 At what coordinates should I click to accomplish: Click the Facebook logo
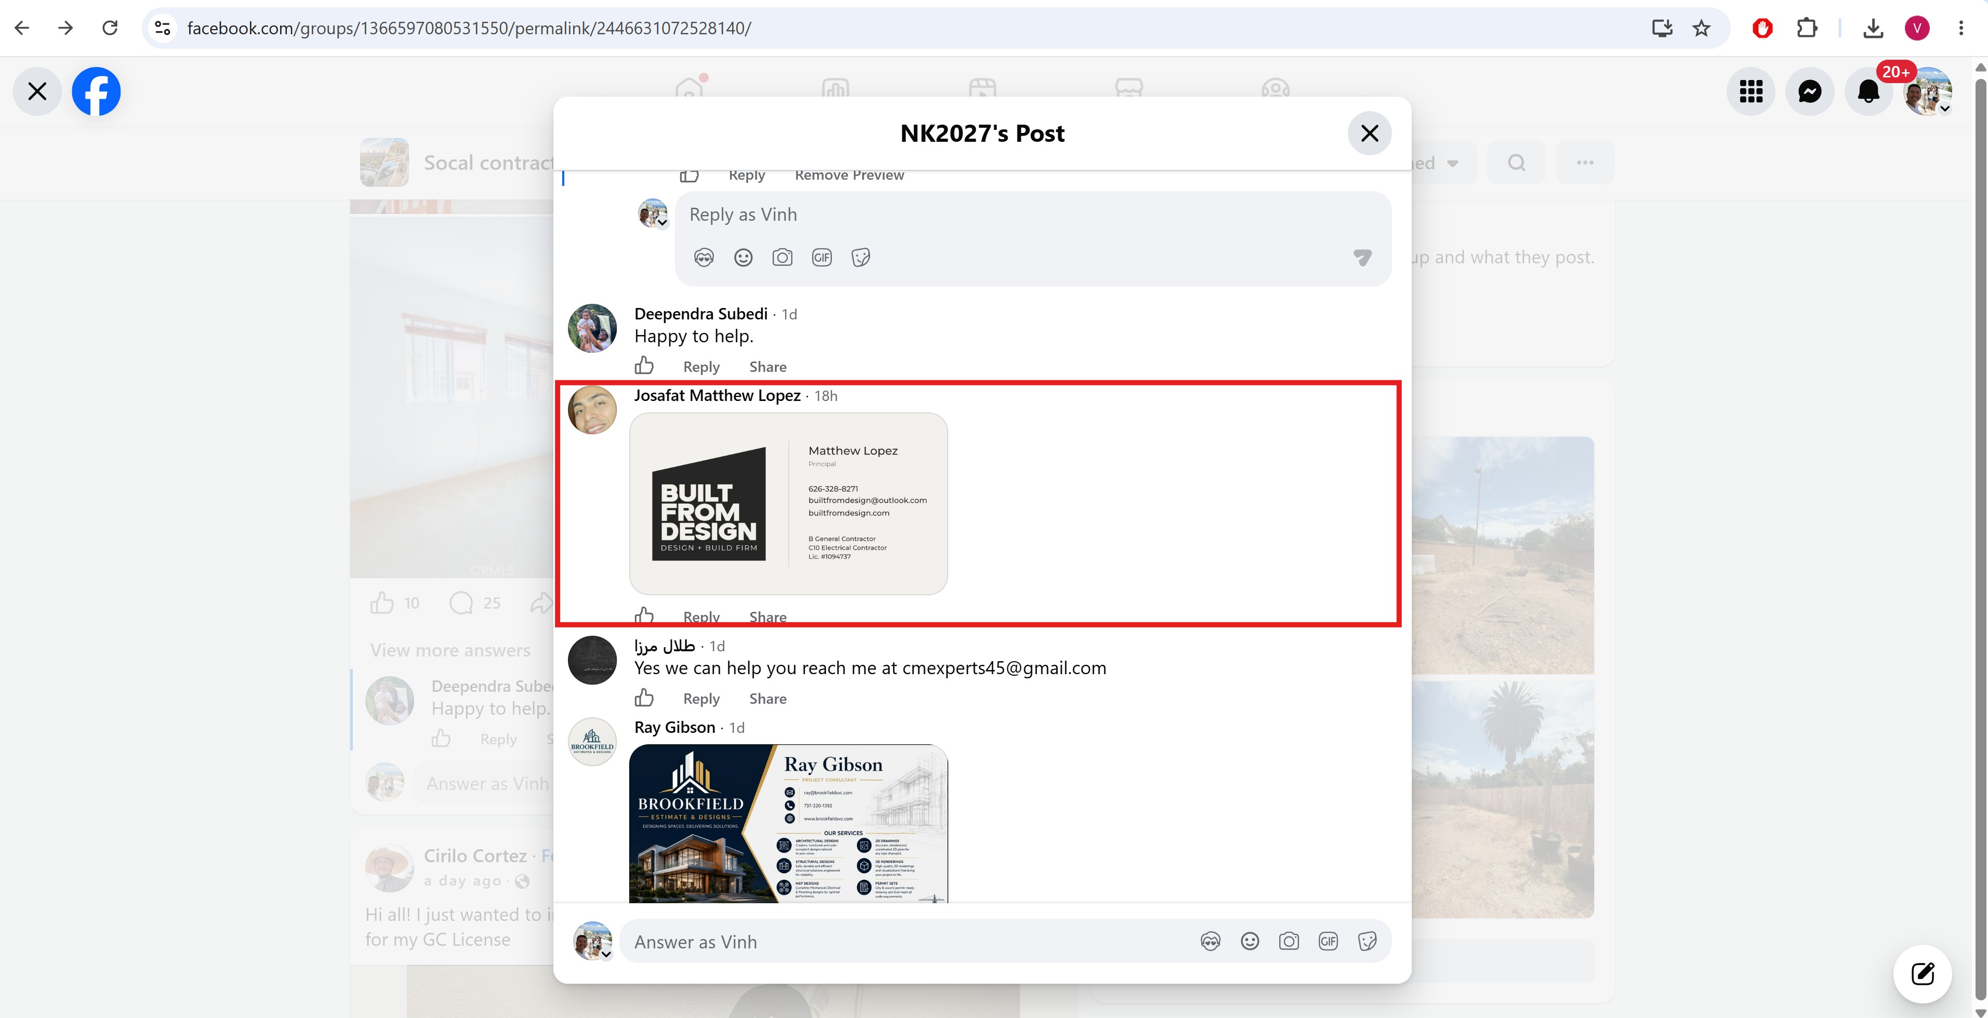pyautogui.click(x=97, y=91)
